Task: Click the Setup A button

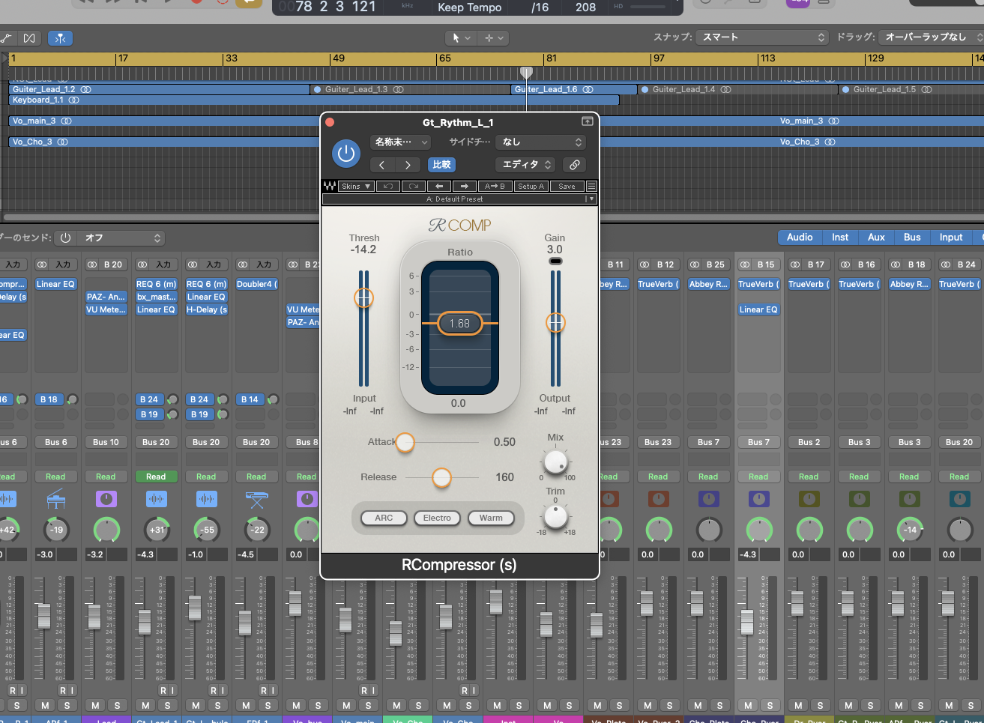Action: click(531, 187)
